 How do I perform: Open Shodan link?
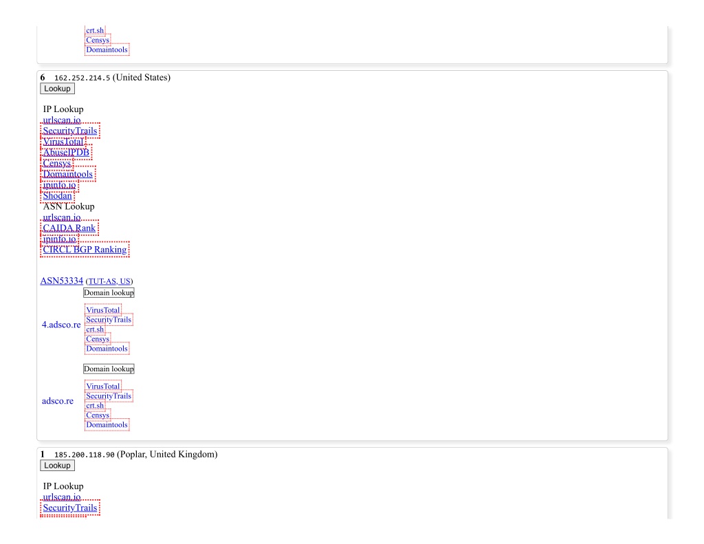coord(58,195)
